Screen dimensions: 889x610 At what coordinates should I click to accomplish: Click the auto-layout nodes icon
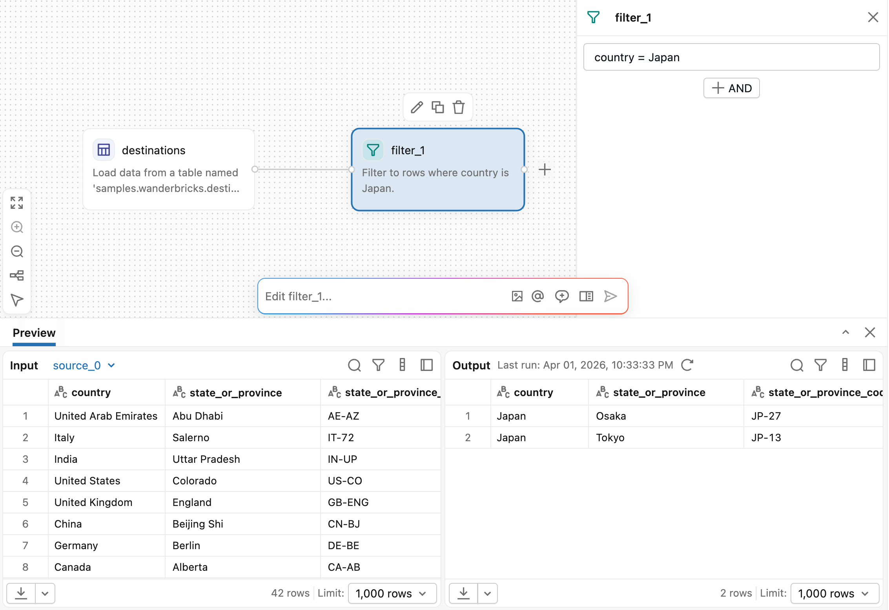click(x=17, y=276)
